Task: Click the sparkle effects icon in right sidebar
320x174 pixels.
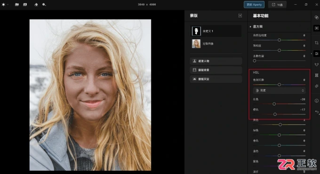Action: [x=317, y=86]
